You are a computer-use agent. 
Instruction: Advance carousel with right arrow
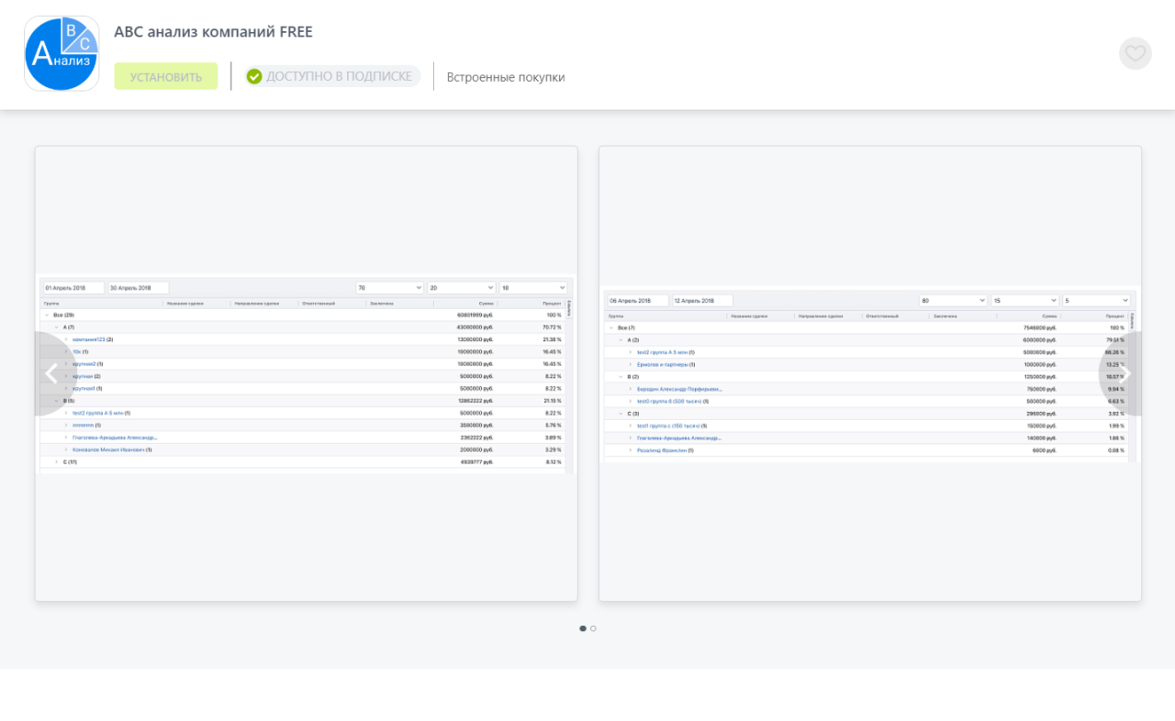(x=1124, y=373)
